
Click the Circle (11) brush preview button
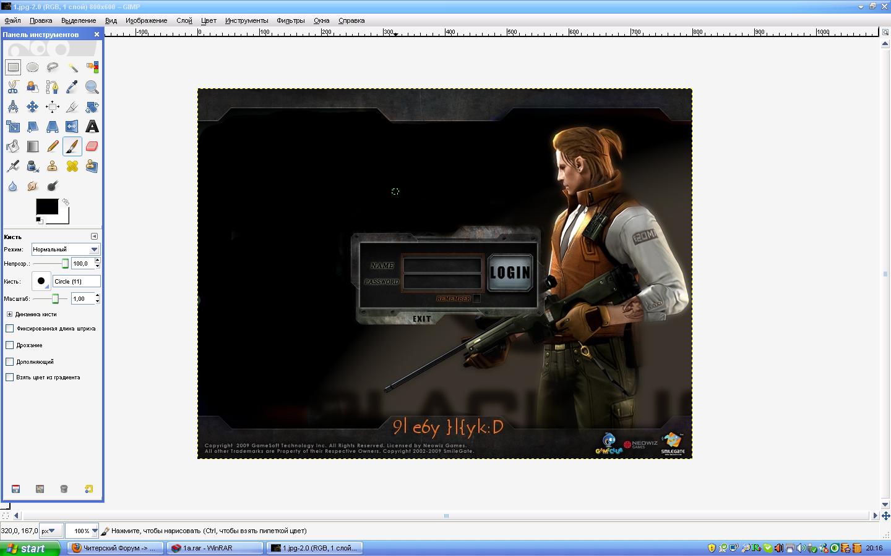coord(41,281)
